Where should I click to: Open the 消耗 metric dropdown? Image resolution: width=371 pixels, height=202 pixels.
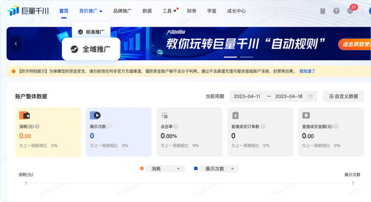[x=165, y=169]
